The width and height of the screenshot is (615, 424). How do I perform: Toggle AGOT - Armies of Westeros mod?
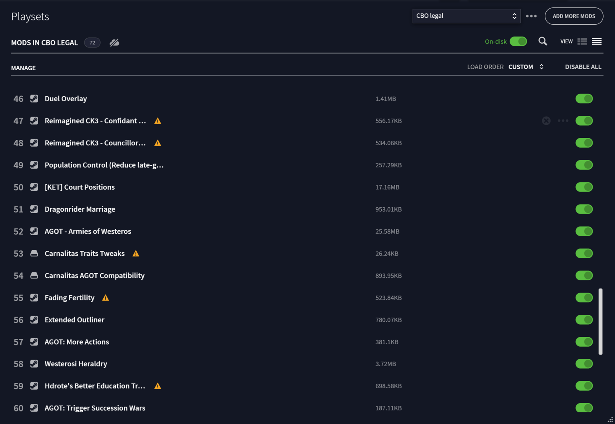click(x=584, y=231)
